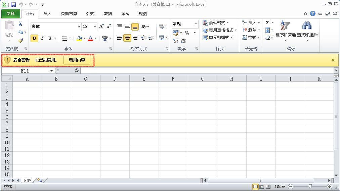Click the Format Painter brush icon
340x191 pixels.
(20, 41)
